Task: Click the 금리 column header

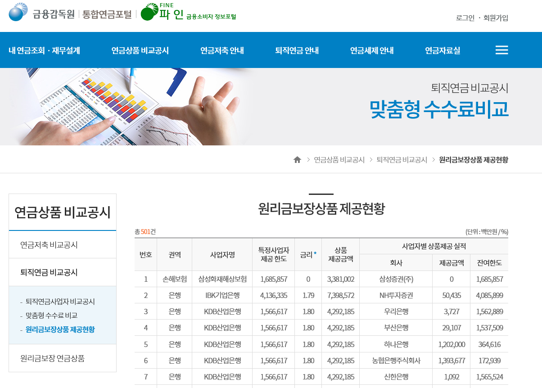Action: click(307, 254)
